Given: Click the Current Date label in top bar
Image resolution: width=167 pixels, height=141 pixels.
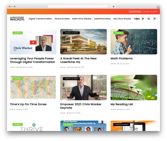Looking at the screenshot, I should (135, 12).
